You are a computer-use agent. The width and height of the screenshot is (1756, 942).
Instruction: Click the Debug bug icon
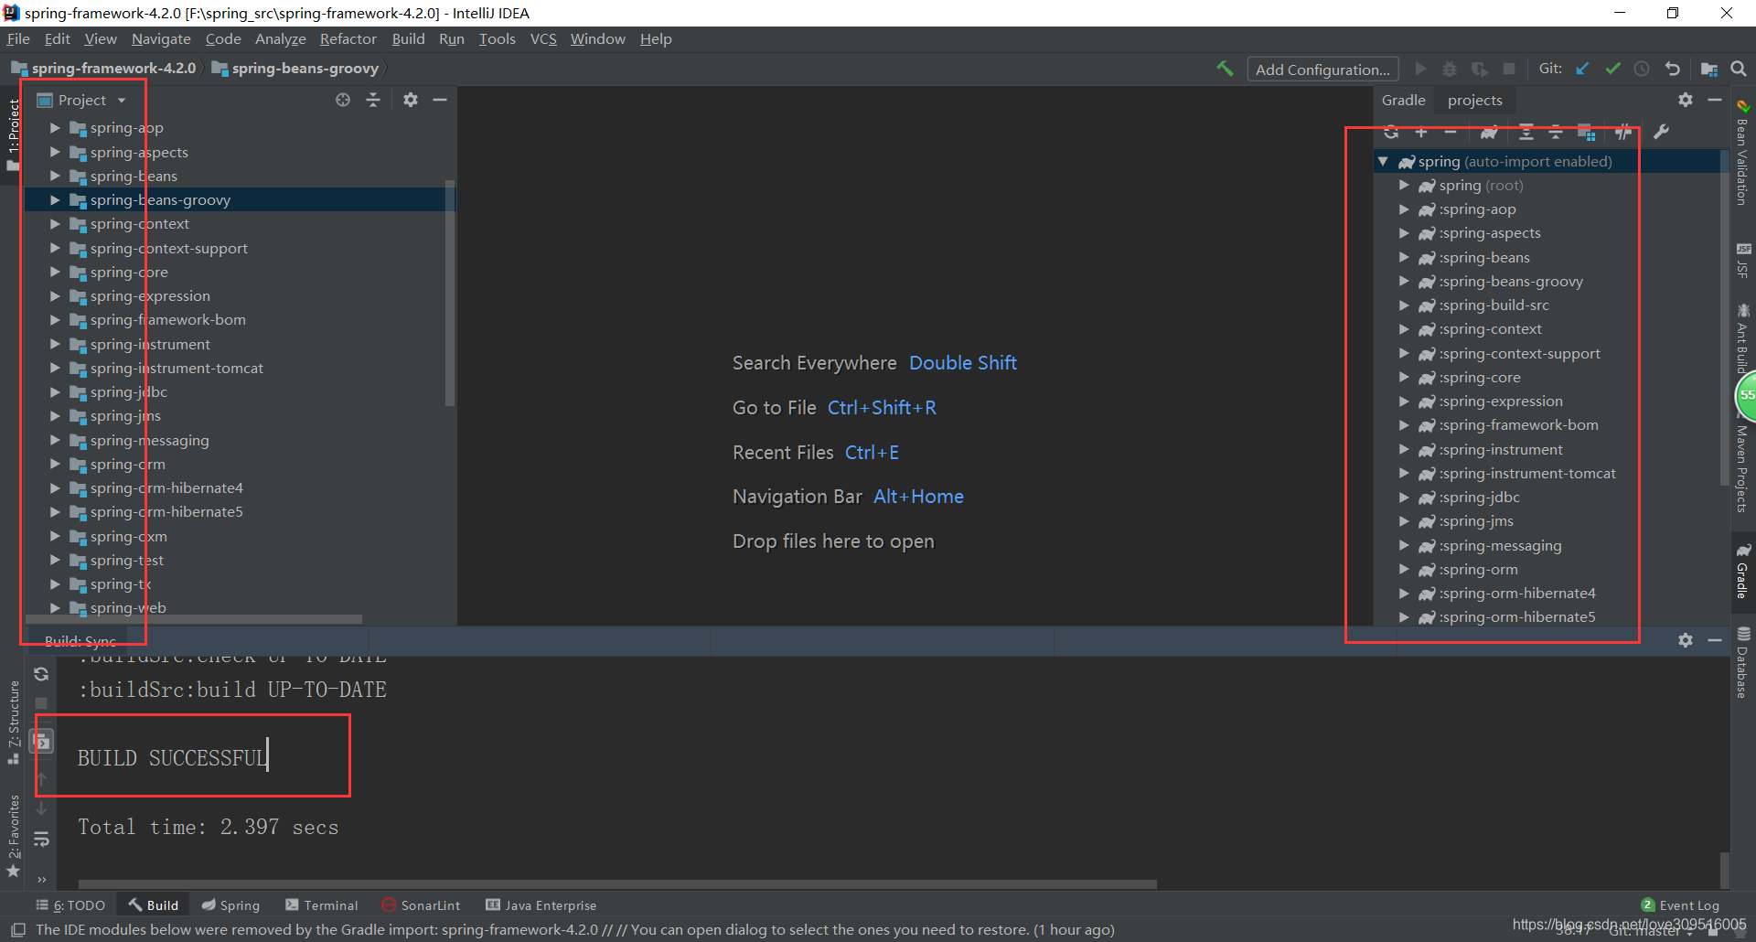1450,69
